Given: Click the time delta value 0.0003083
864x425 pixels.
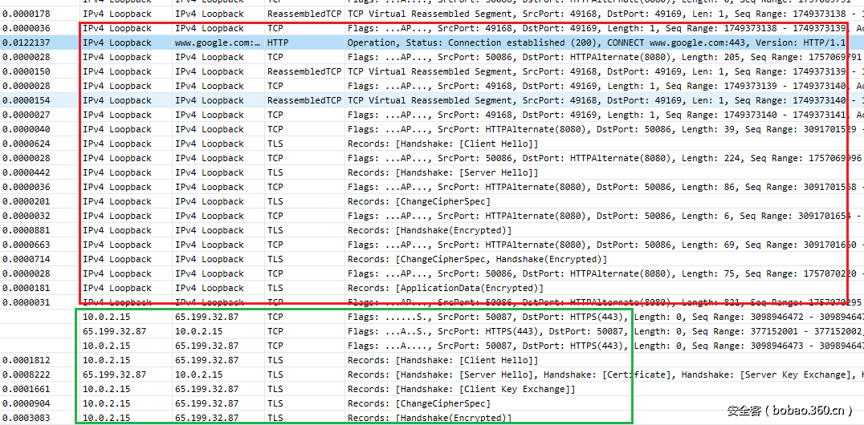Looking at the screenshot, I should click(x=26, y=418).
